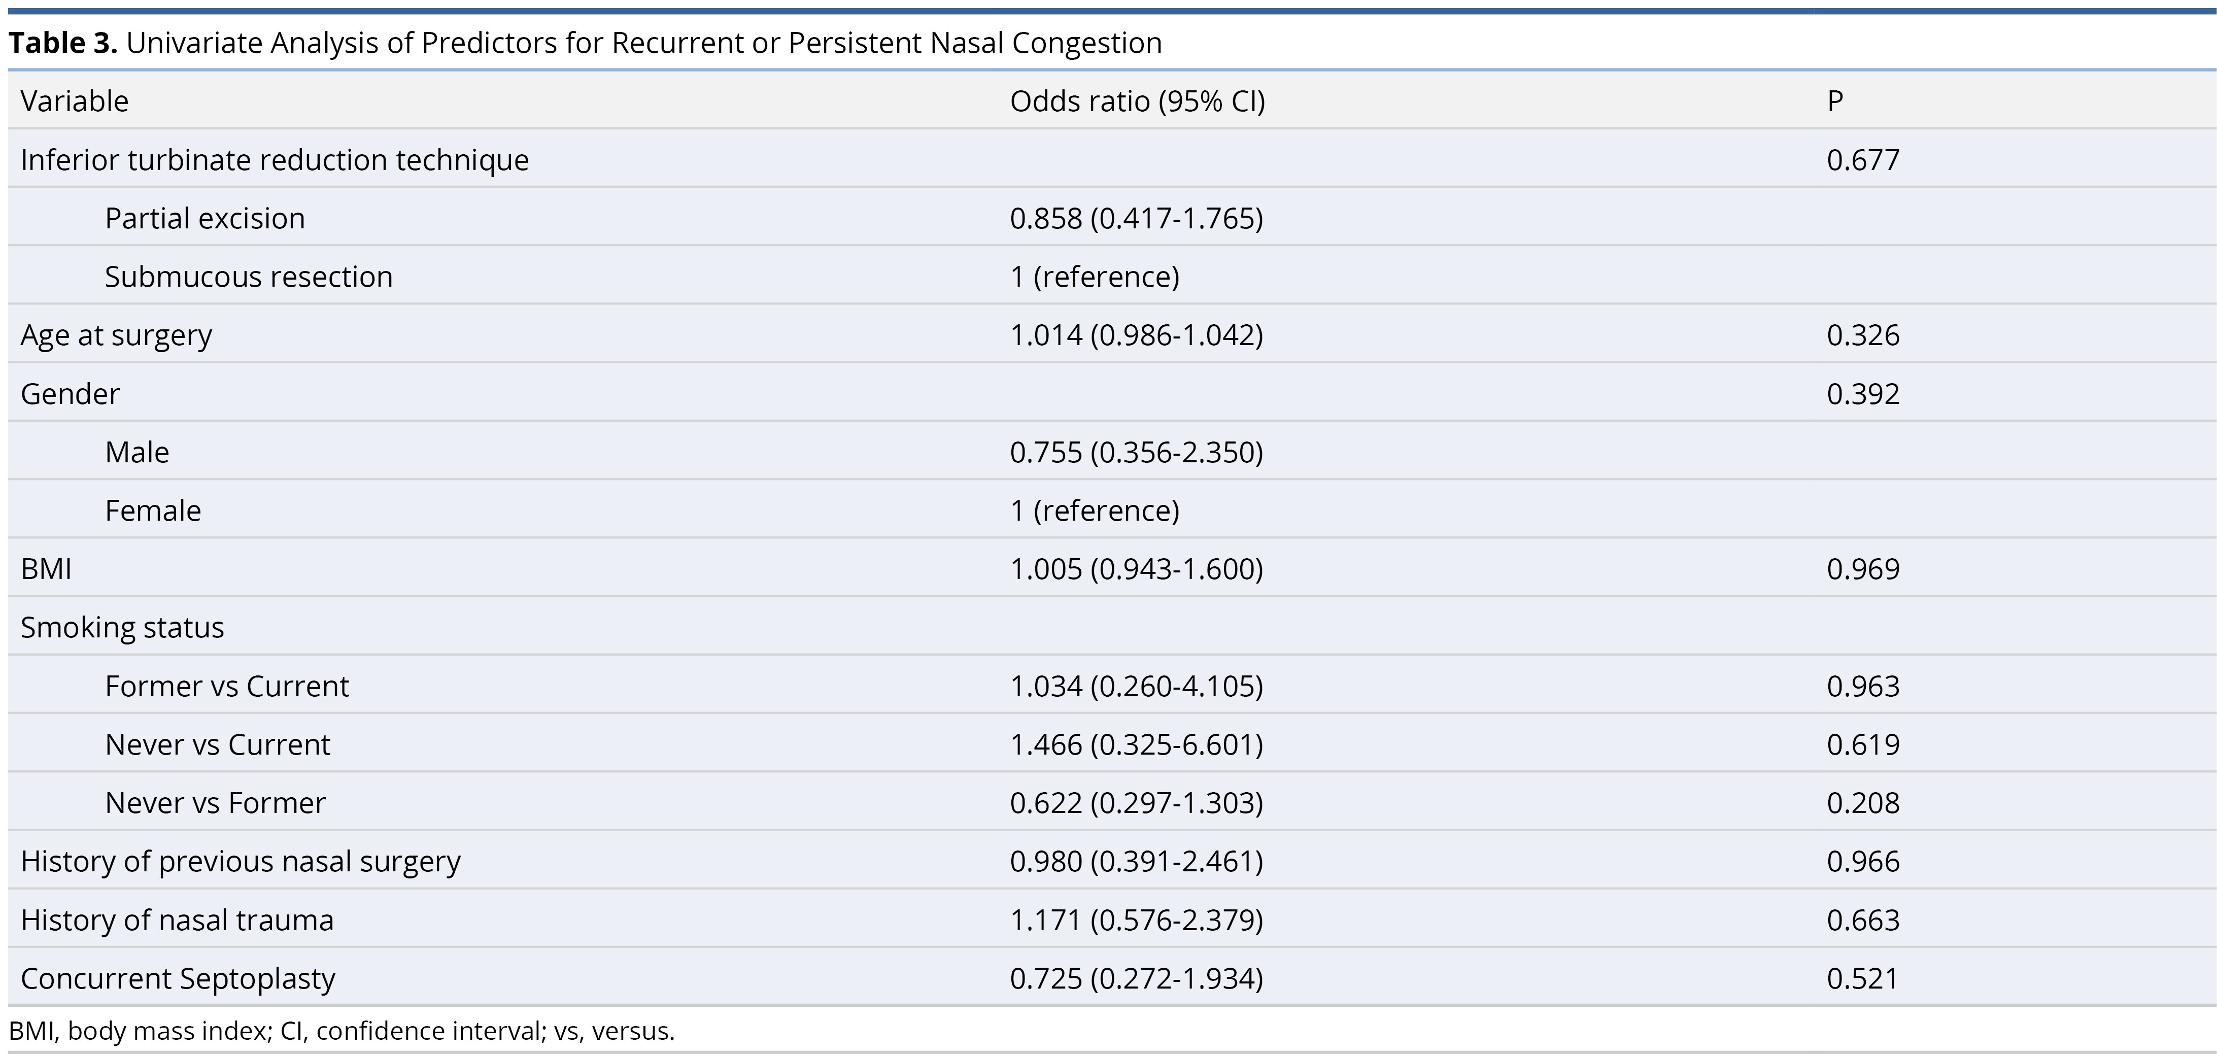Select the "Concurrent Septoplasty" row label
The width and height of the screenshot is (2217, 1054).
pyautogui.click(x=178, y=979)
